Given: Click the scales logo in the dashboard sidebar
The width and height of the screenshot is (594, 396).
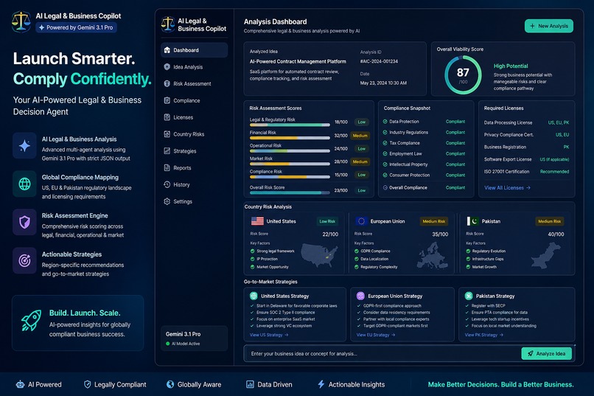Looking at the screenshot, I should (168, 24).
